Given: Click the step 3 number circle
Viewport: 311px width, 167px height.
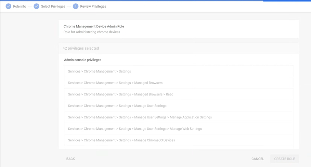Looking at the screenshot, I should (x=76, y=6).
